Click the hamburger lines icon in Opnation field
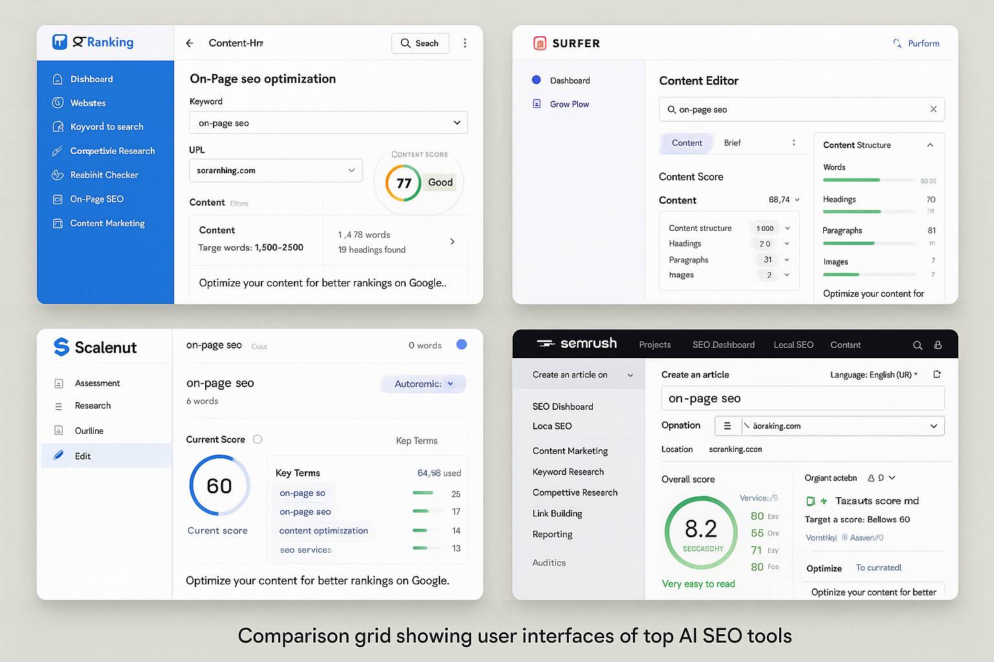The image size is (994, 662). click(727, 426)
